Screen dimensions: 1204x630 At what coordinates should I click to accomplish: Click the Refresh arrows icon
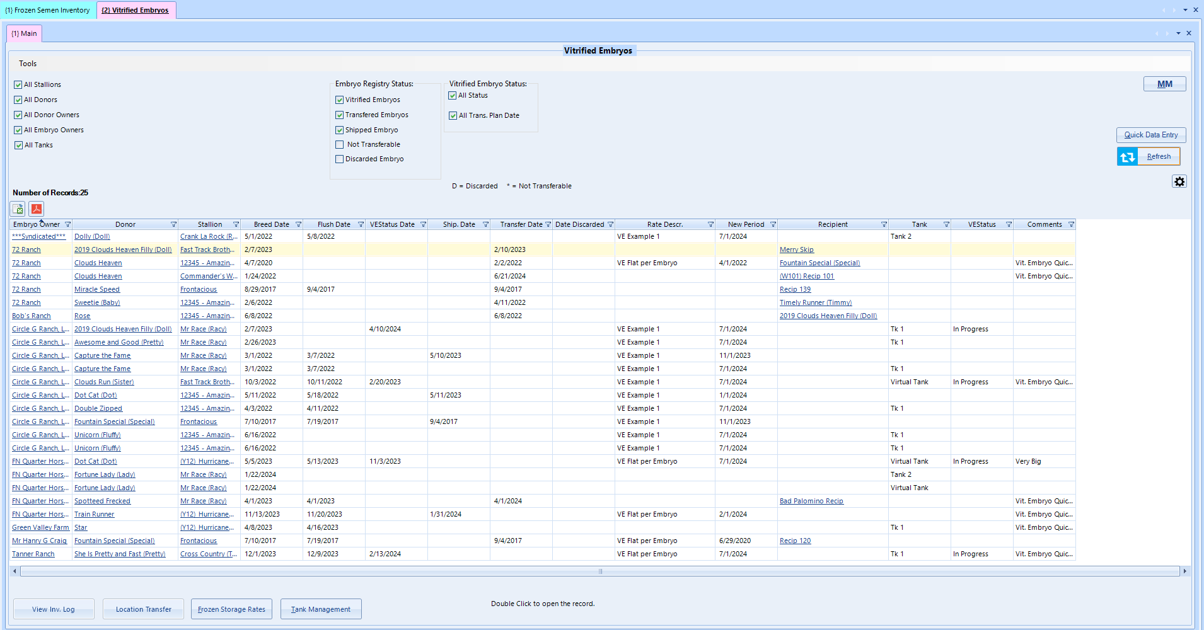tap(1128, 156)
